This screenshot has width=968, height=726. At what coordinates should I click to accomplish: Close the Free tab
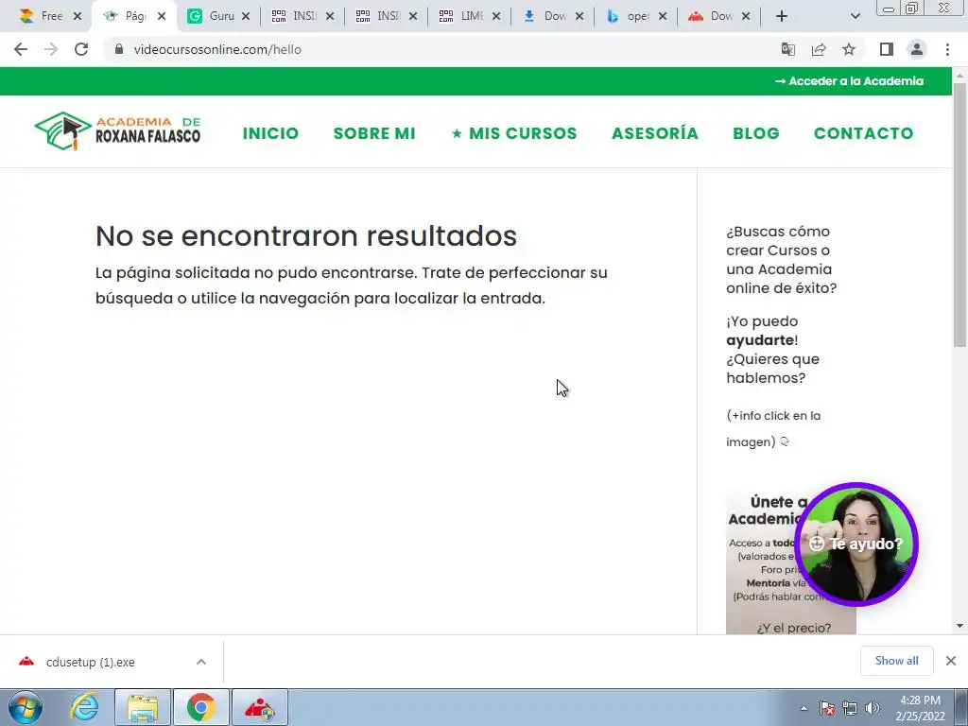(78, 16)
